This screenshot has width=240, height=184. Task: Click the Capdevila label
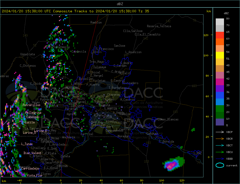point(79,52)
